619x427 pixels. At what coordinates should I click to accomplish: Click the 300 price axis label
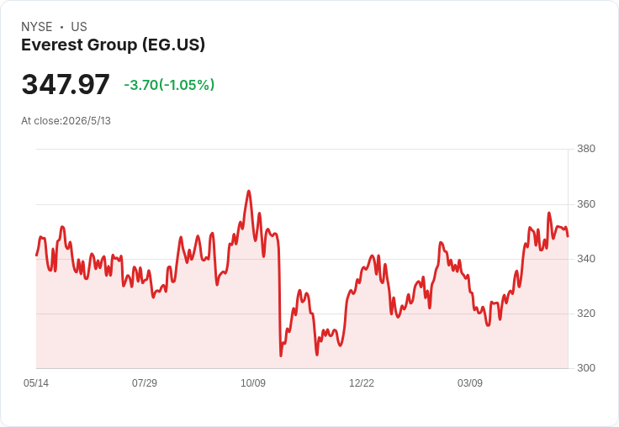[x=586, y=368]
